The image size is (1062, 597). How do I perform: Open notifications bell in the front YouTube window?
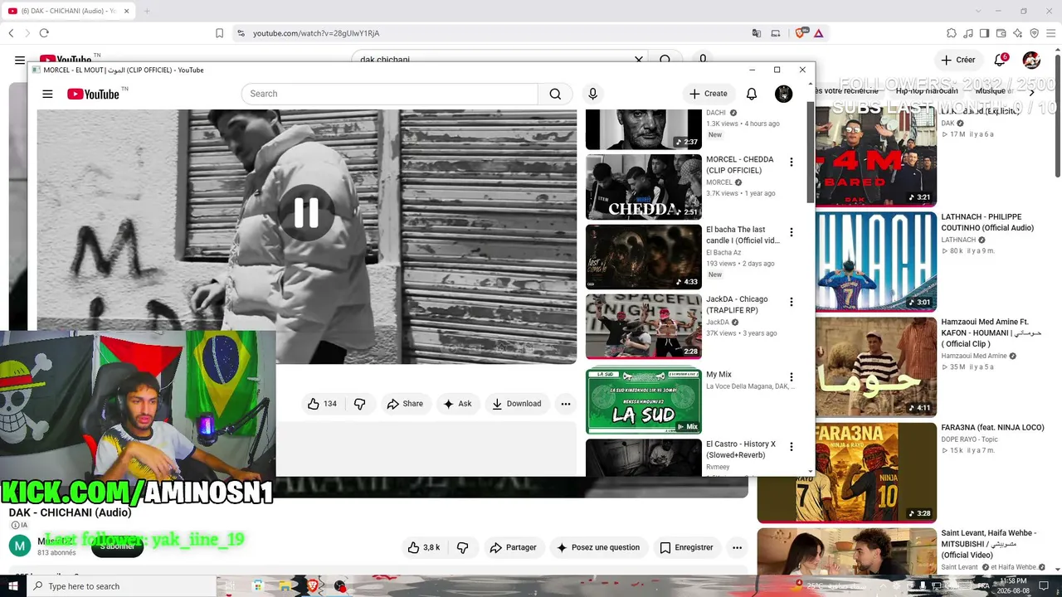pos(751,94)
